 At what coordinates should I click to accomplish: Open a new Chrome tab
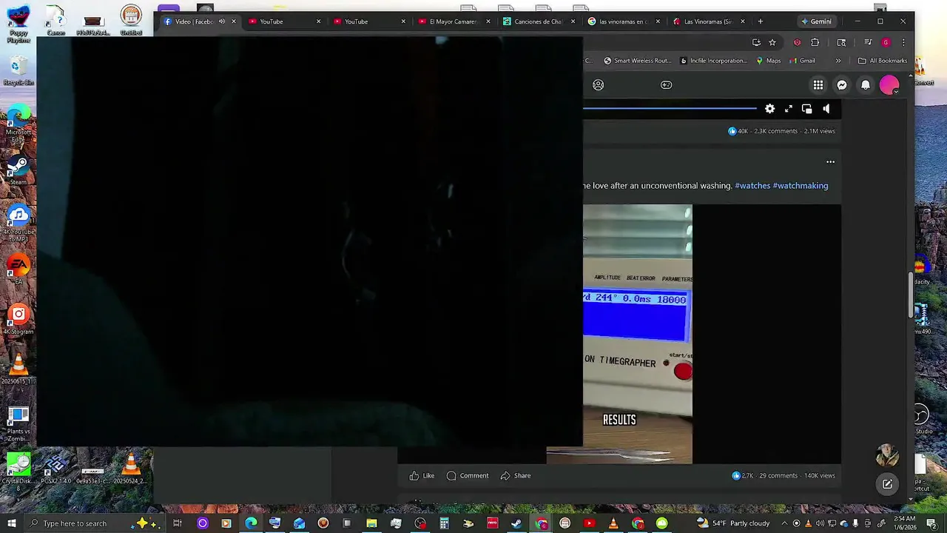coord(760,21)
